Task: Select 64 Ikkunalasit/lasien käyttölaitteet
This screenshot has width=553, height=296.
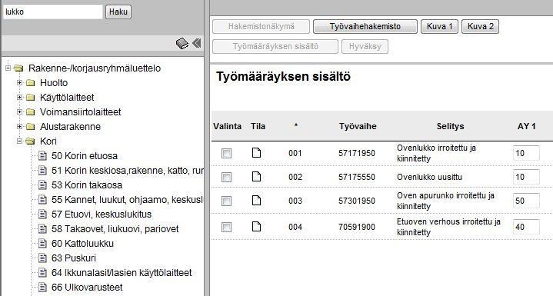Action: pyautogui.click(x=122, y=273)
